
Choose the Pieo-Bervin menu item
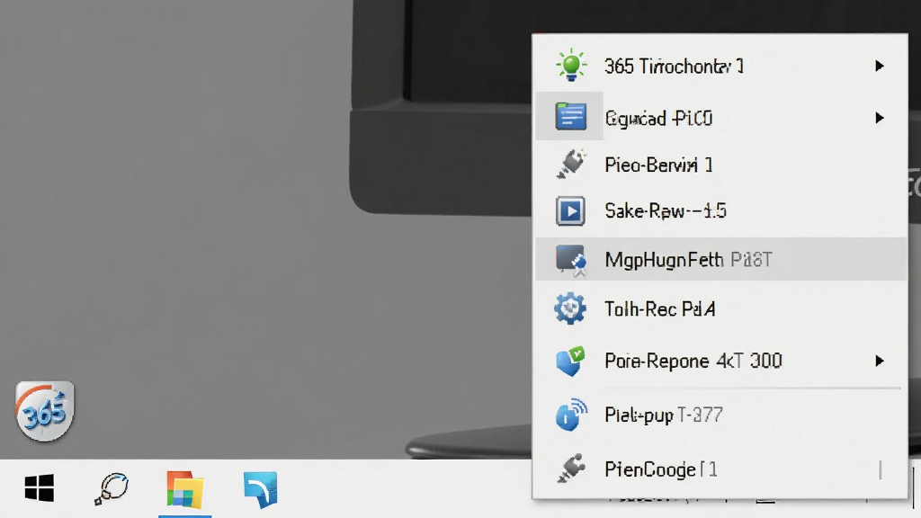(x=720, y=165)
